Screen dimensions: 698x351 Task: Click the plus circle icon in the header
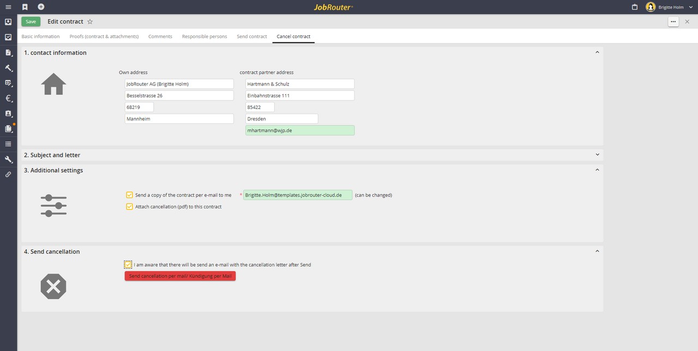click(x=41, y=7)
